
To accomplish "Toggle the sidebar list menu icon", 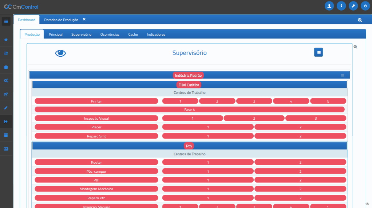I will (x=6, y=21).
